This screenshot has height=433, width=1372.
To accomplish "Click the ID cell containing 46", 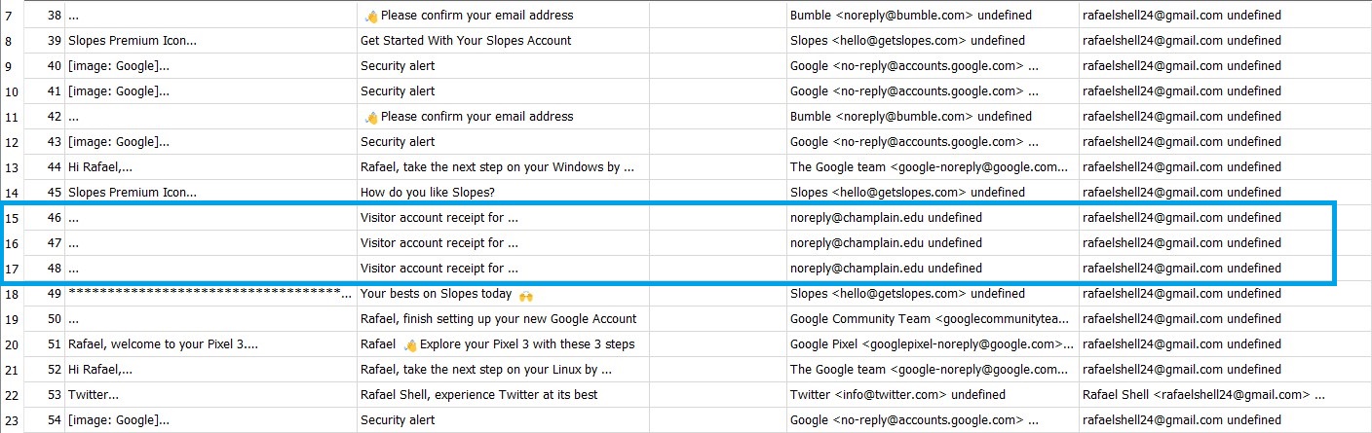I will (x=55, y=218).
